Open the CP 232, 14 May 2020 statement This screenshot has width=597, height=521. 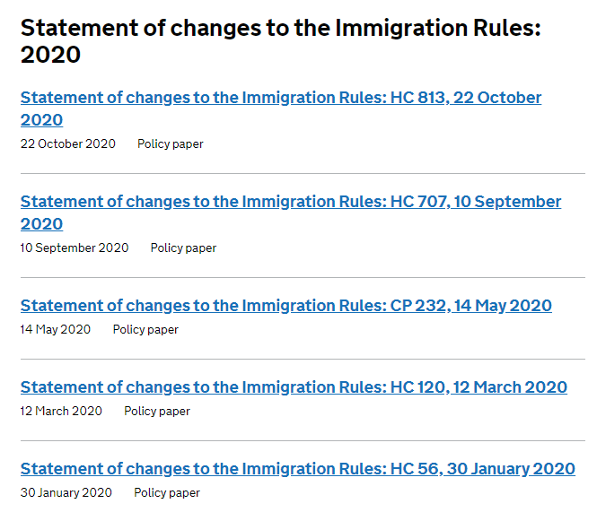285,306
